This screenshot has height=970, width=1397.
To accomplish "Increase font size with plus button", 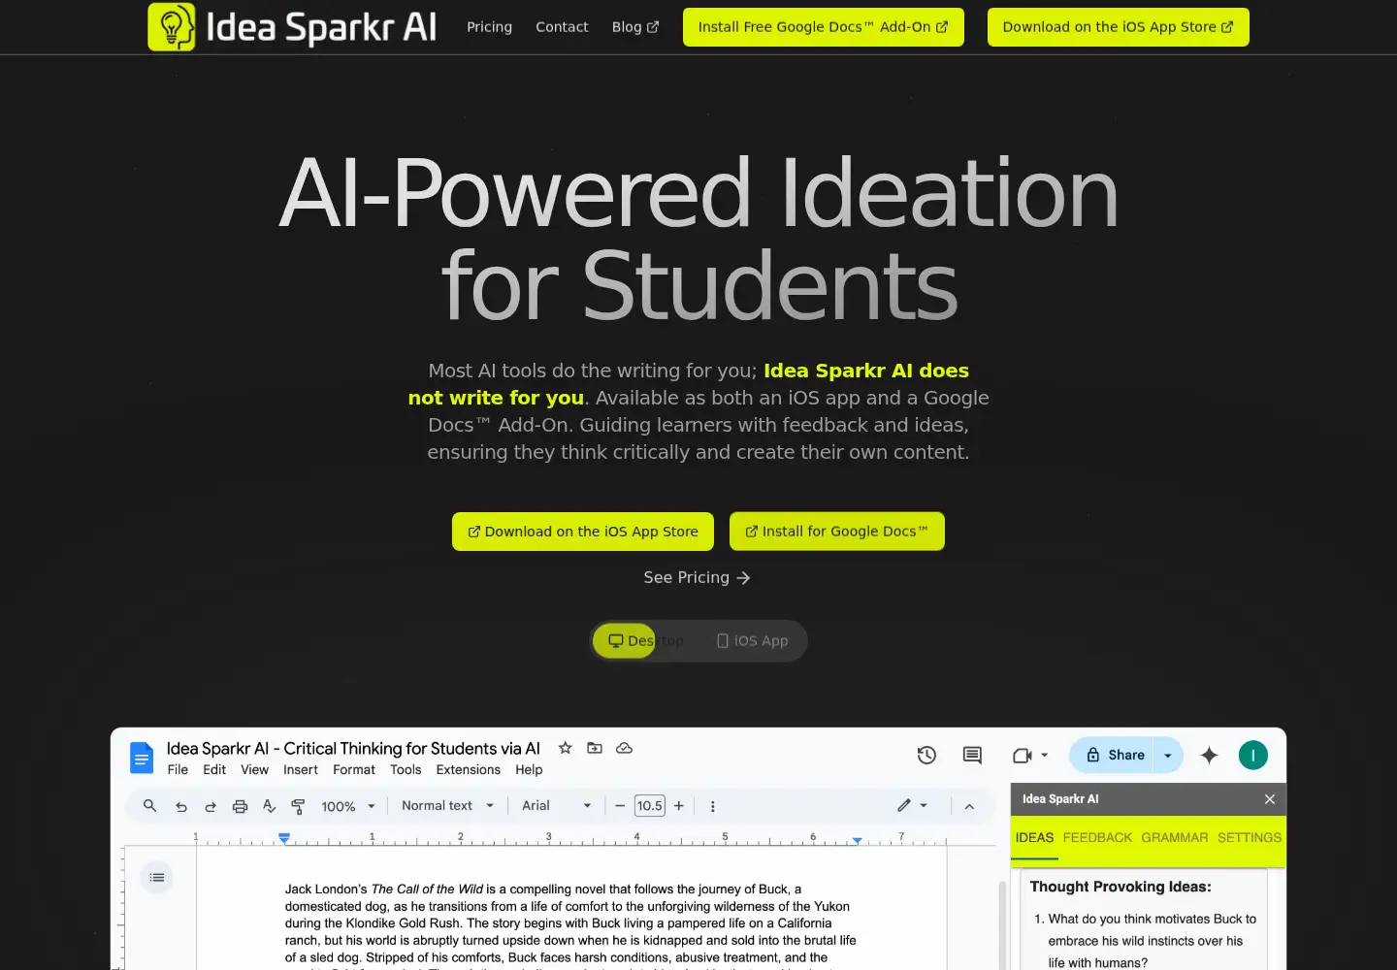I will coord(679,806).
